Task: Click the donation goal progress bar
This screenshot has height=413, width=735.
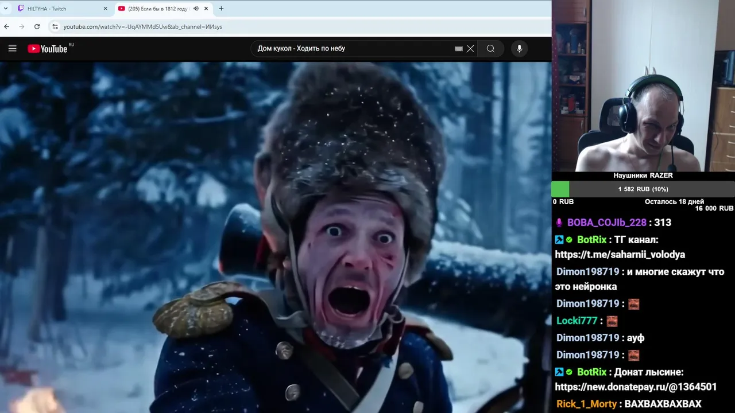Action: pyautogui.click(x=643, y=189)
